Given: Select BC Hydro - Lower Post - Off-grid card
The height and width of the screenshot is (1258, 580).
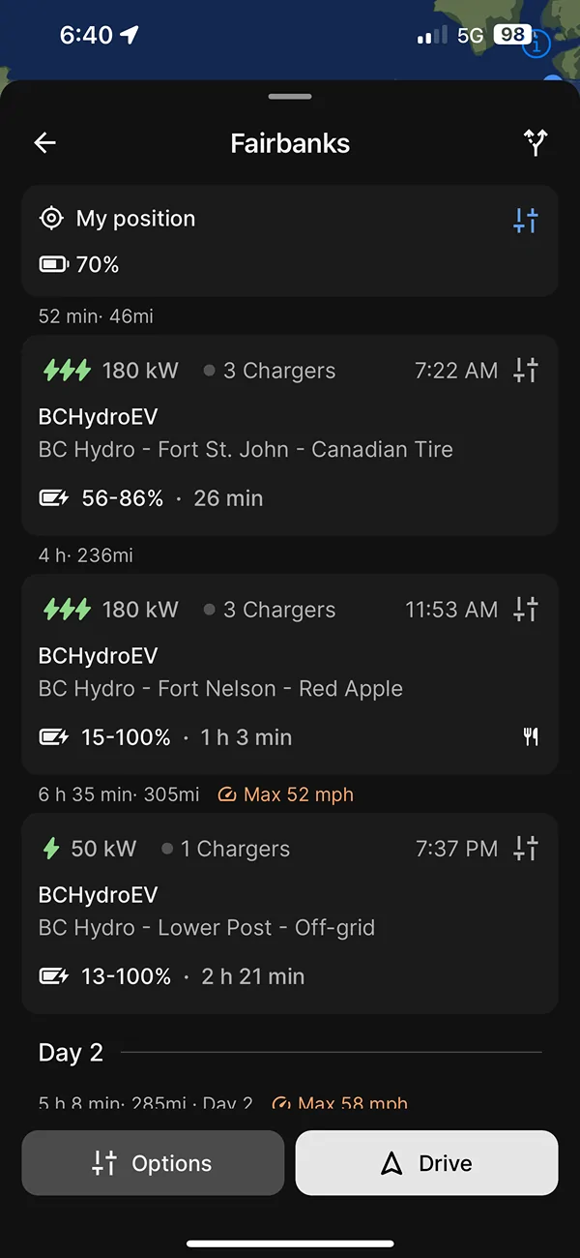Looking at the screenshot, I should click(290, 914).
